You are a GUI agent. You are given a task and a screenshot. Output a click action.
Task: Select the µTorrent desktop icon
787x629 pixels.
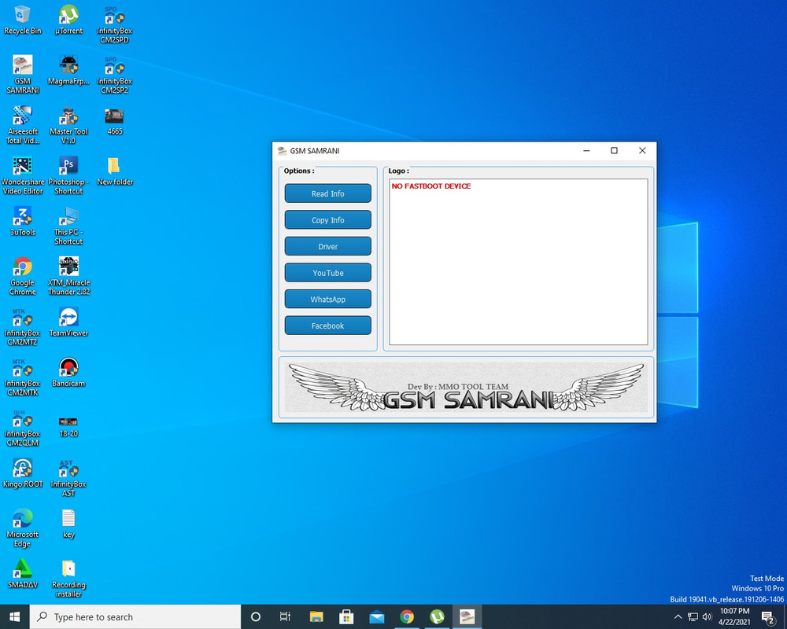[x=68, y=20]
